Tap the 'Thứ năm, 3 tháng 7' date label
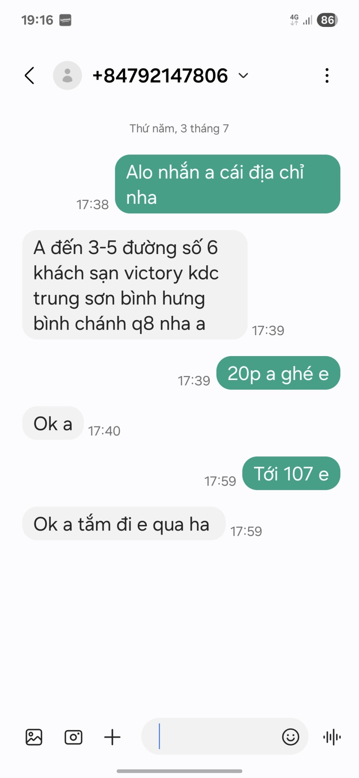Viewport: 359px width, 778px height. coord(179,128)
